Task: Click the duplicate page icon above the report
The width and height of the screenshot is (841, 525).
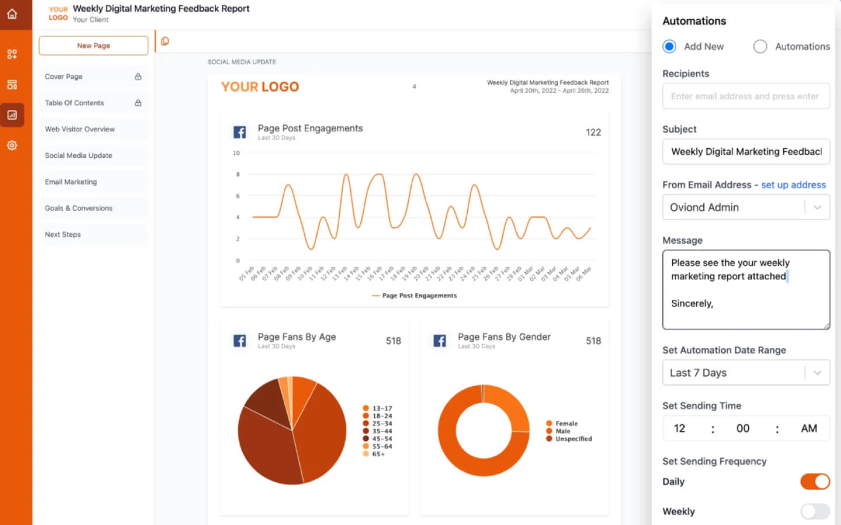Action: coord(165,41)
